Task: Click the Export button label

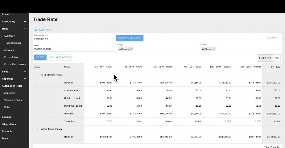Action: 274,38
